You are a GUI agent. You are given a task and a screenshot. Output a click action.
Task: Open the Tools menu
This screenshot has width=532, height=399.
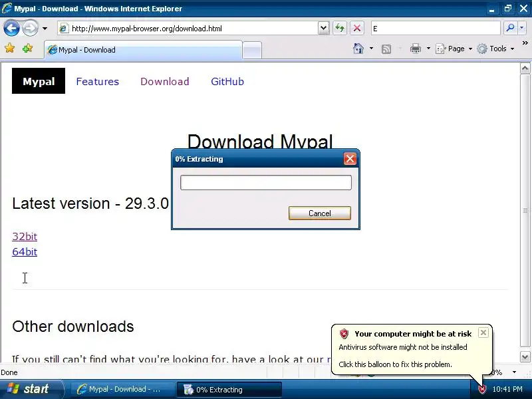point(495,49)
